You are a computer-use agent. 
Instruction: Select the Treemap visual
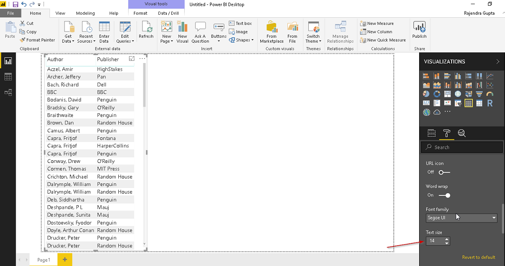(x=447, y=94)
